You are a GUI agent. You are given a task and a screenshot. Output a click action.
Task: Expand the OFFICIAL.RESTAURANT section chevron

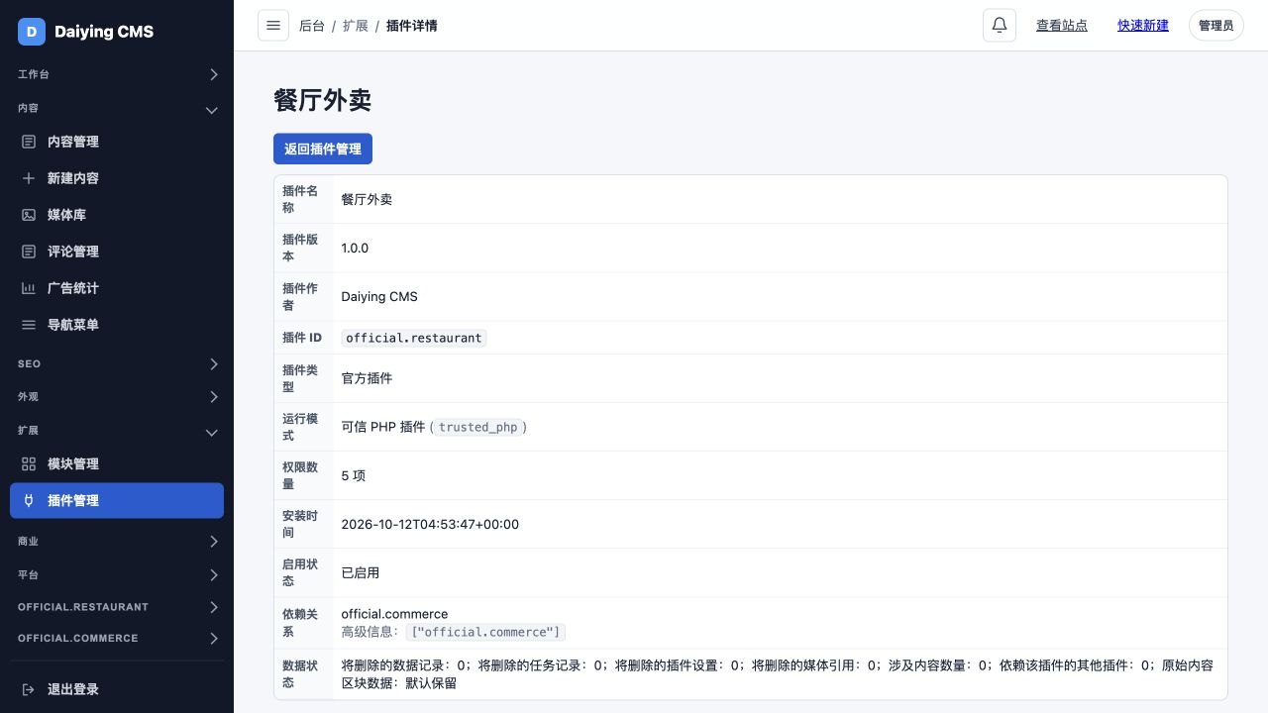tap(214, 607)
